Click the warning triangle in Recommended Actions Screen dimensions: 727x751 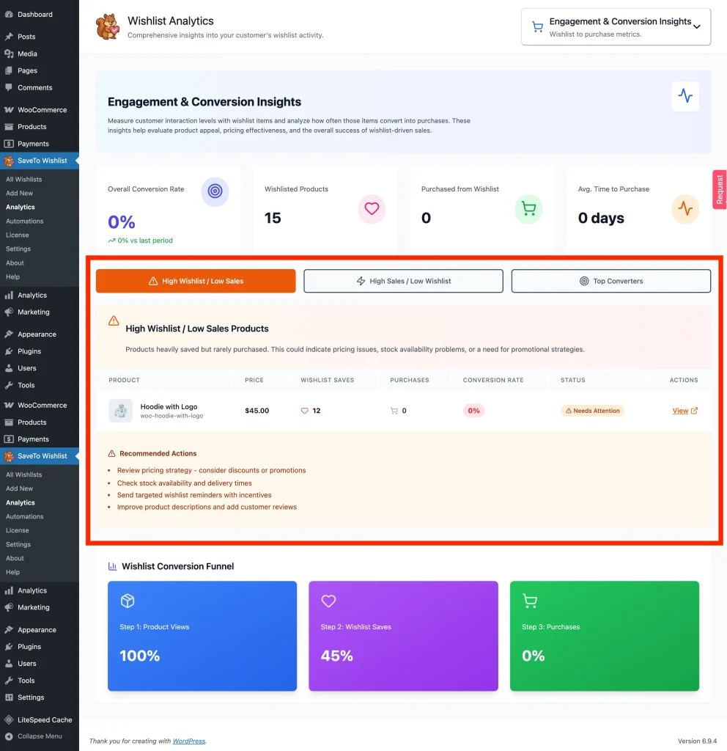click(x=111, y=453)
